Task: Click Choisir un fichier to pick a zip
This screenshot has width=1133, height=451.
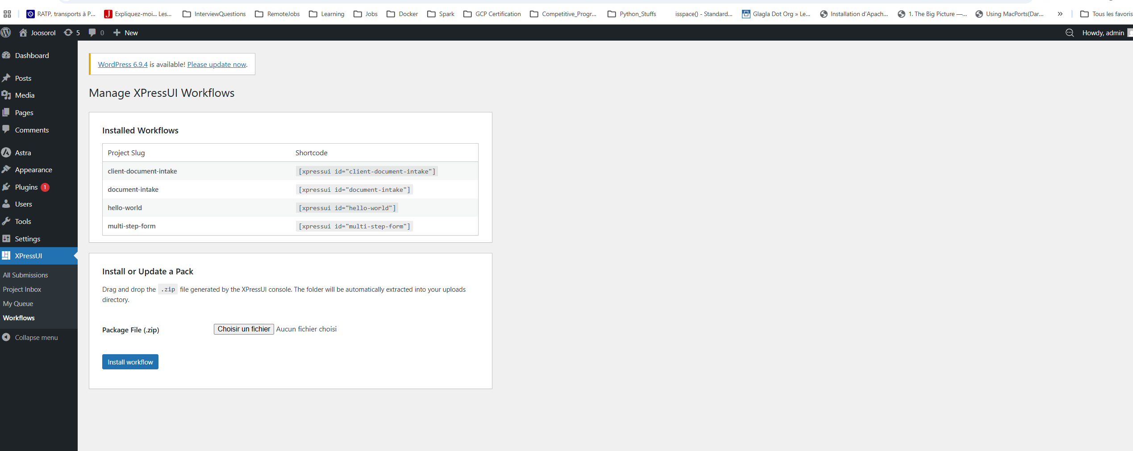Action: pos(243,329)
